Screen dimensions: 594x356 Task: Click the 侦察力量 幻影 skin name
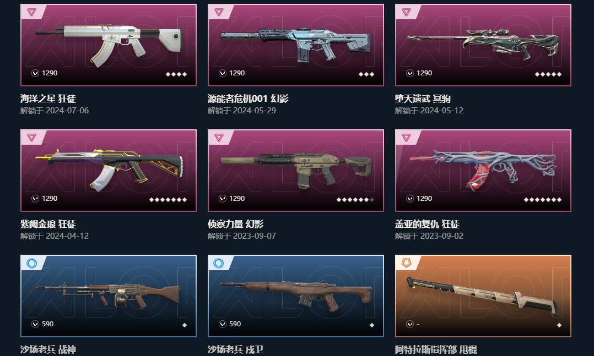235,224
